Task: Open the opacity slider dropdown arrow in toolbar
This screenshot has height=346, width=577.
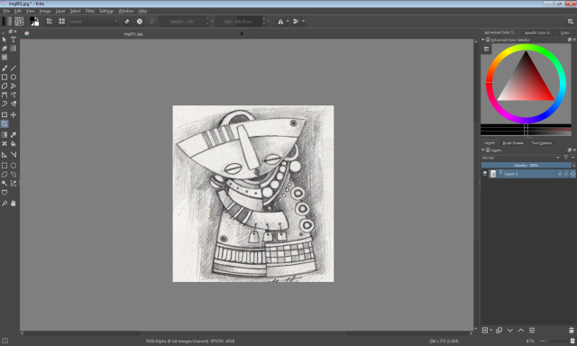Action: tap(212, 22)
